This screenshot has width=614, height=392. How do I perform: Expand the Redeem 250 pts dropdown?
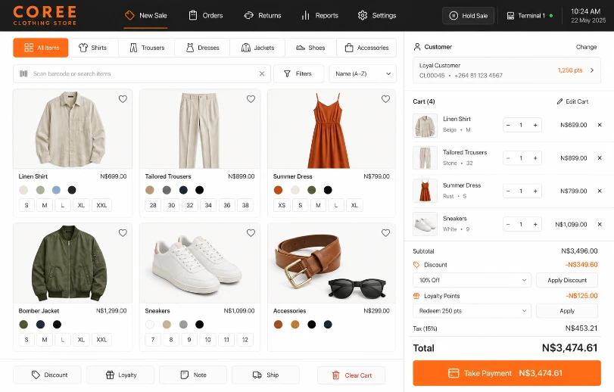point(472,311)
